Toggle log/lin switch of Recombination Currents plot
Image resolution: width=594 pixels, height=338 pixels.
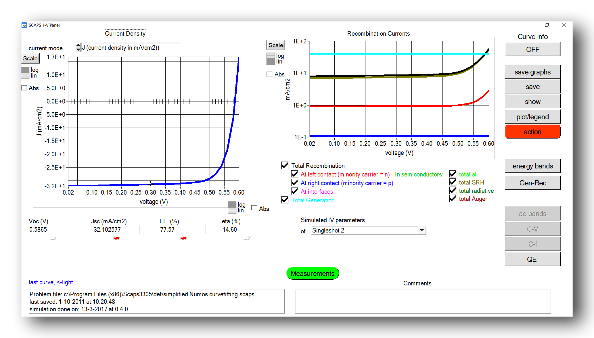(x=271, y=59)
